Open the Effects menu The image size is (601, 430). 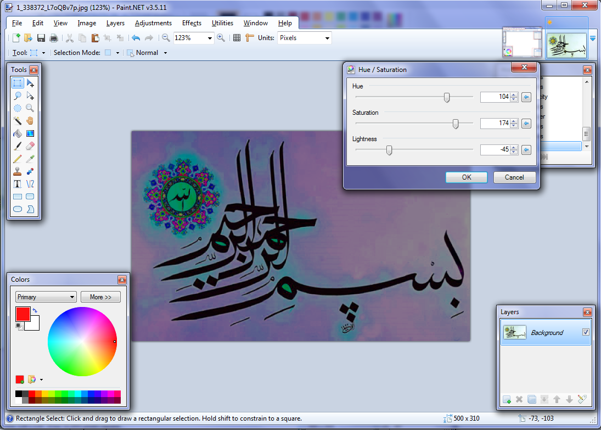192,23
